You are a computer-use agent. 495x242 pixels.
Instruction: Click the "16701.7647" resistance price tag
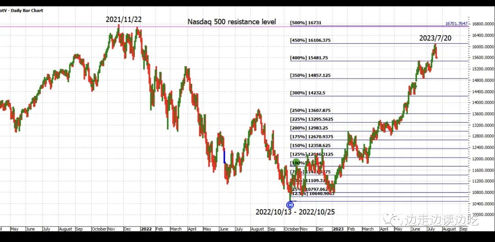point(457,24)
